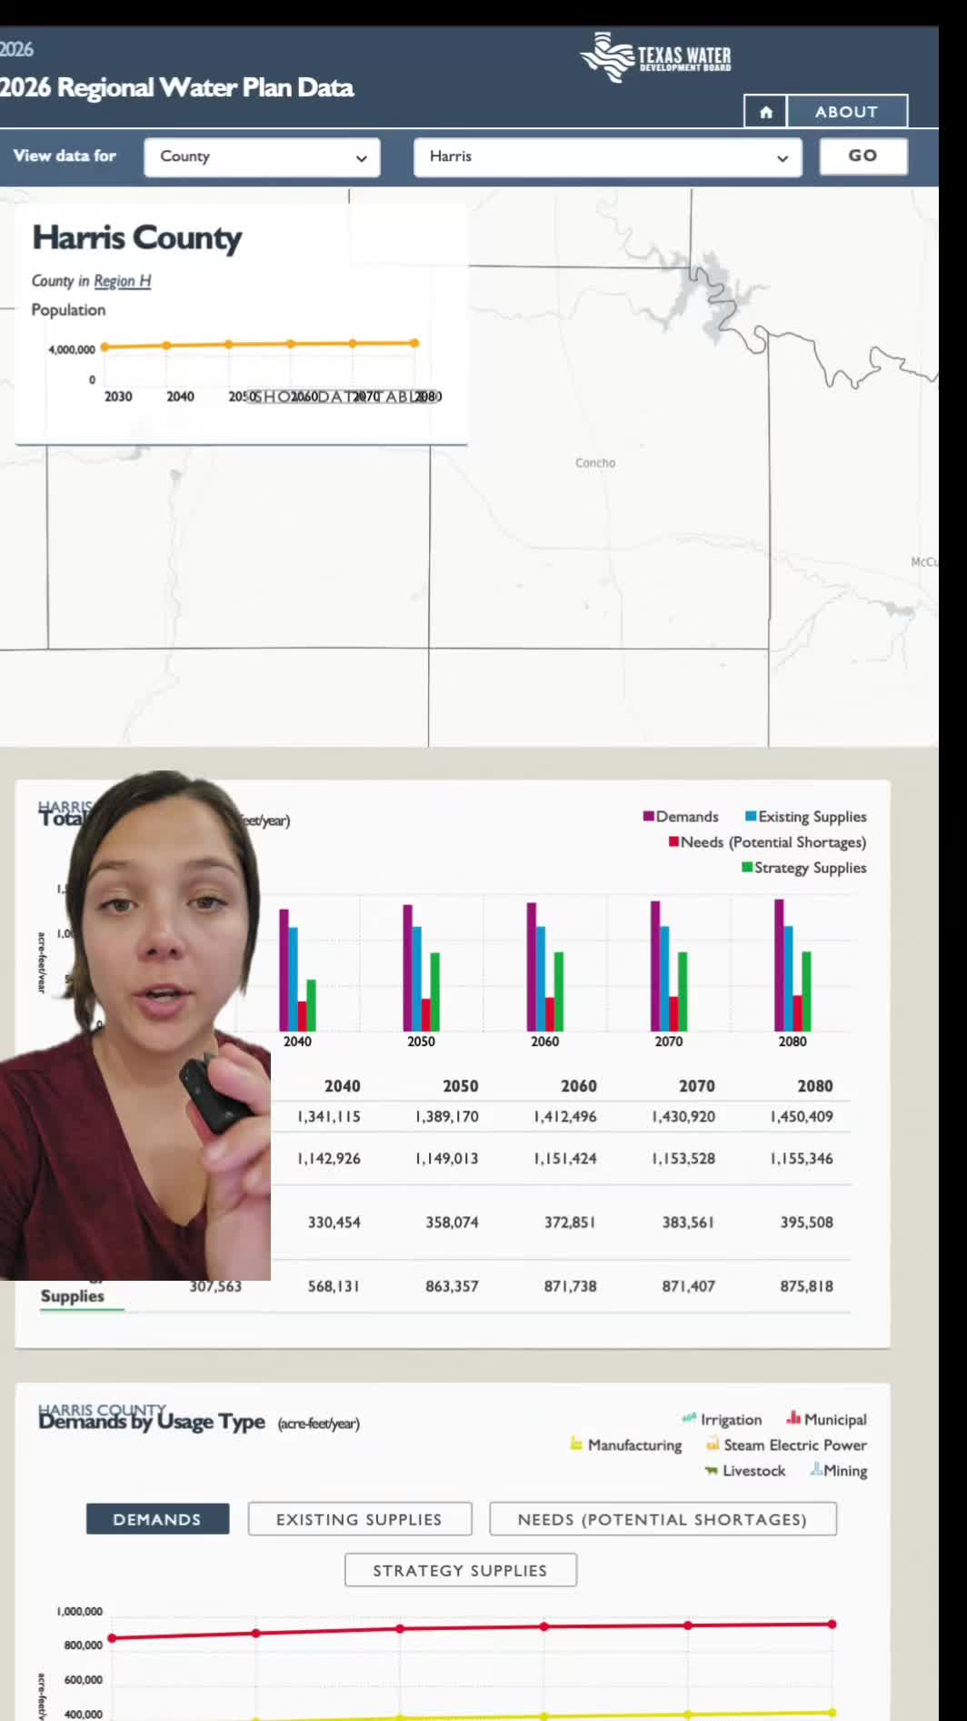Click the population chart 2040 data point
This screenshot has height=1721, width=967.
point(166,346)
